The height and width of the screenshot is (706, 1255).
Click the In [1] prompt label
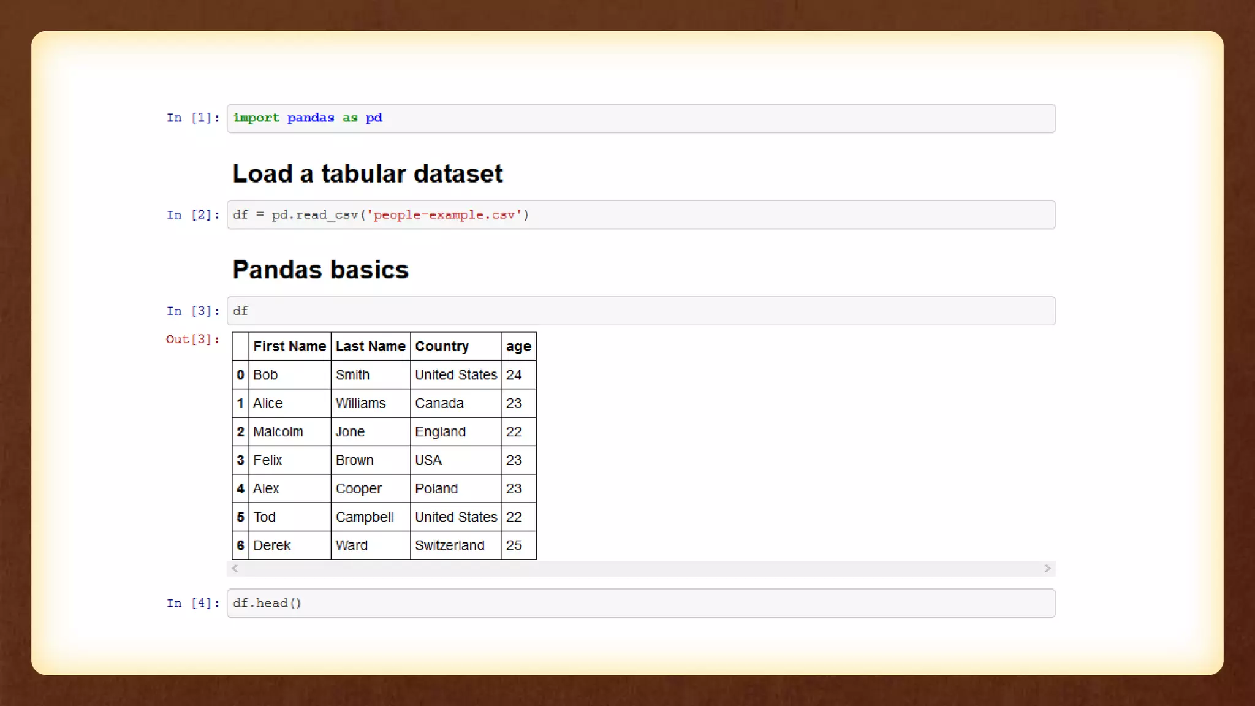pyautogui.click(x=192, y=118)
